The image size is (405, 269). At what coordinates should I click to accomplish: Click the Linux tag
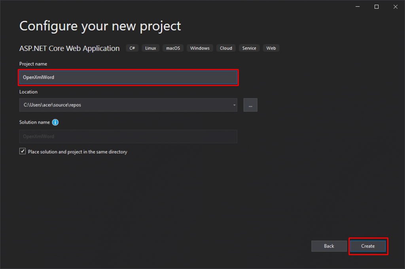[151, 48]
